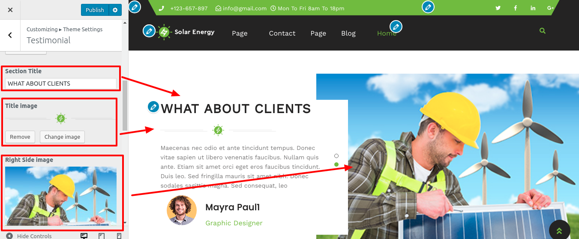Select the desktop preview device icon

pyautogui.click(x=84, y=236)
